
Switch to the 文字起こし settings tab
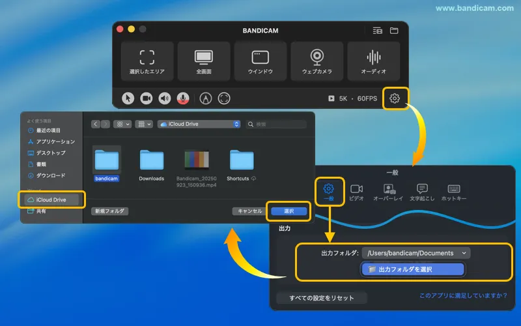422,192
